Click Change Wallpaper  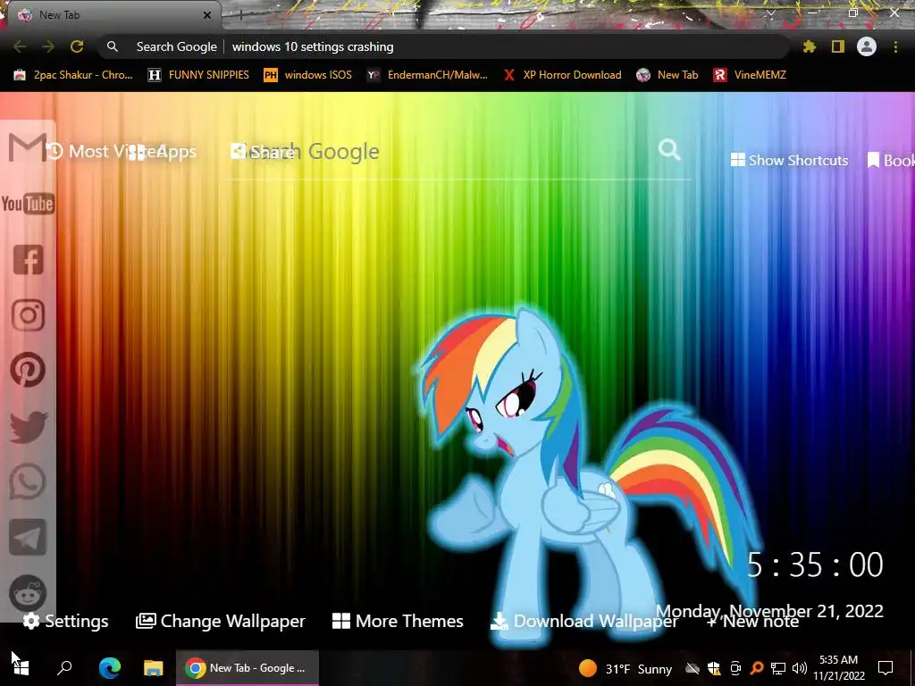click(x=220, y=622)
